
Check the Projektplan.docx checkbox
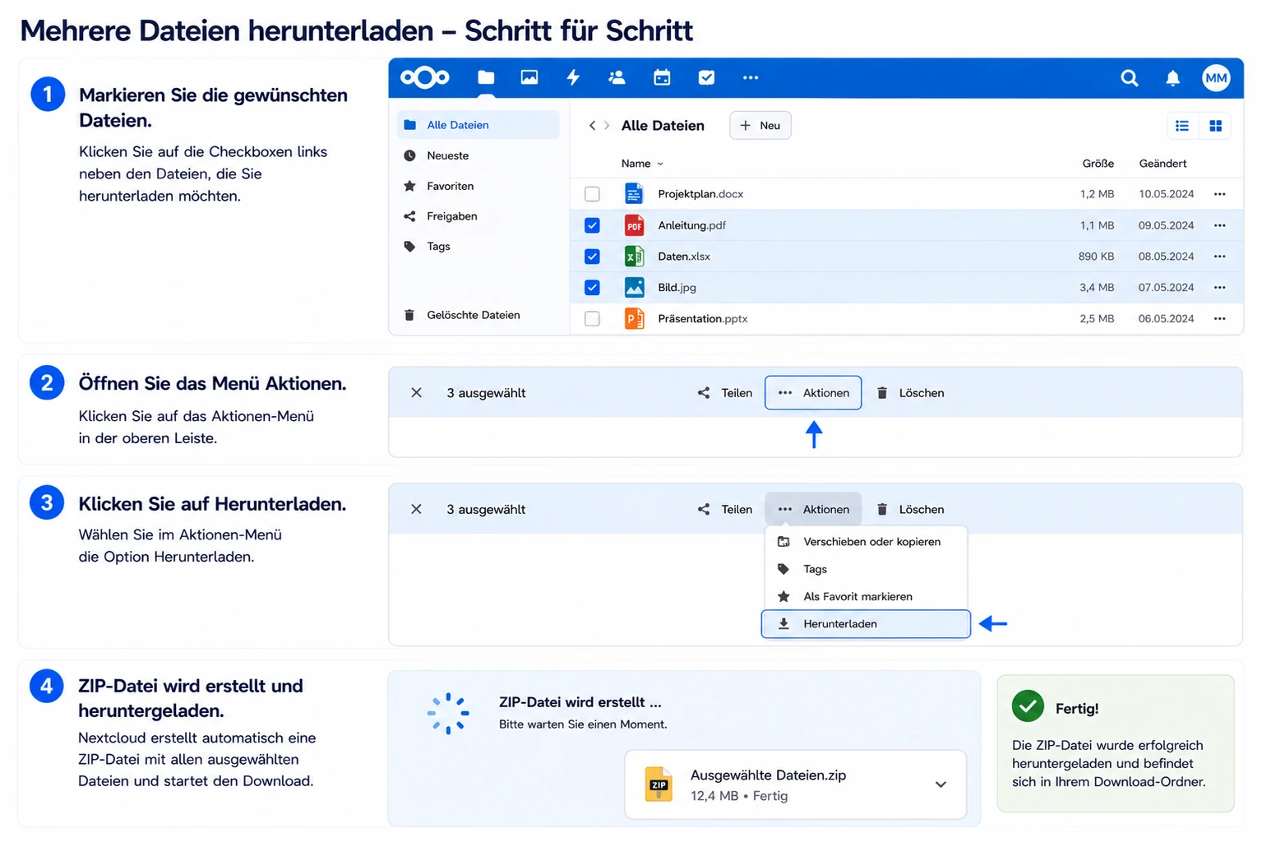(x=592, y=194)
